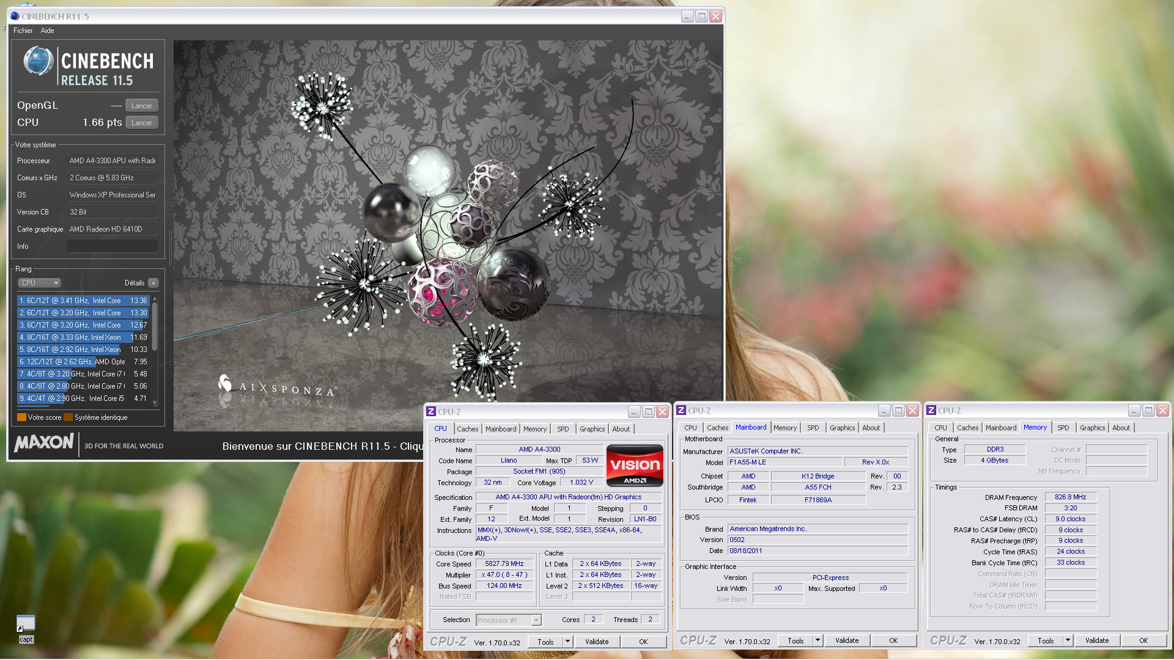
Task: Click BIOS date 08/18/2011
Action: point(818,551)
